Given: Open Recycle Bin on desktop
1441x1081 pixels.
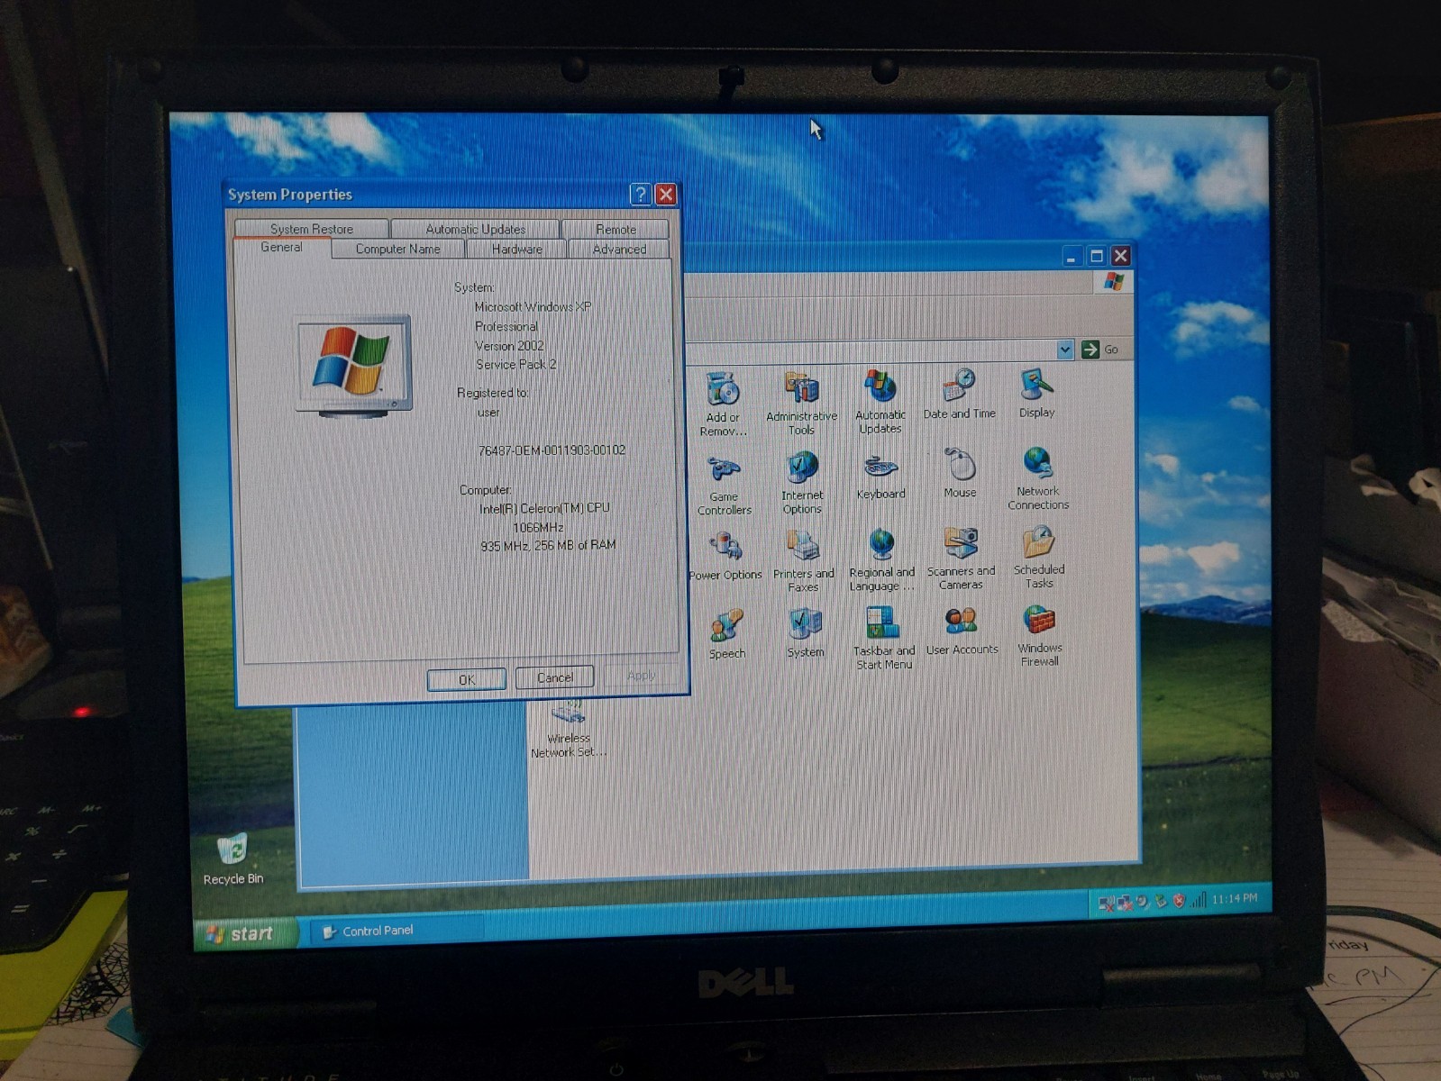Looking at the screenshot, I should point(233,860).
